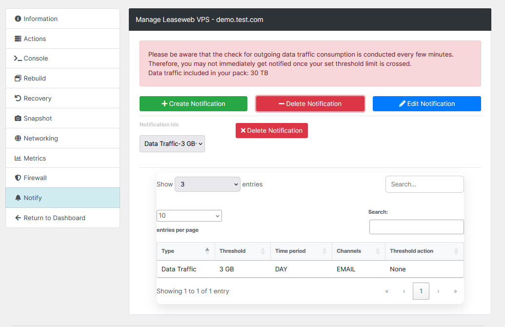This screenshot has width=505, height=327.
Task: Go to the Rebuild section
Action: [x=63, y=78]
